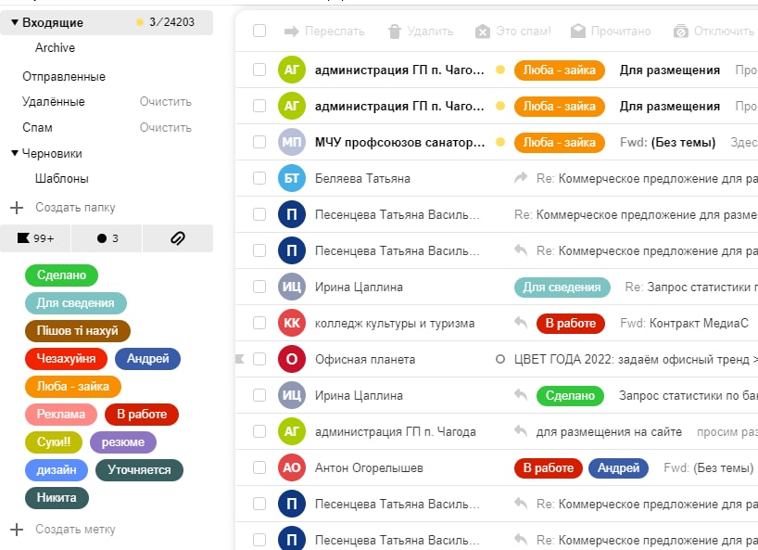Click reply arrow icon on колледж культуры row
This screenshot has width=758, height=550.
[x=521, y=323]
